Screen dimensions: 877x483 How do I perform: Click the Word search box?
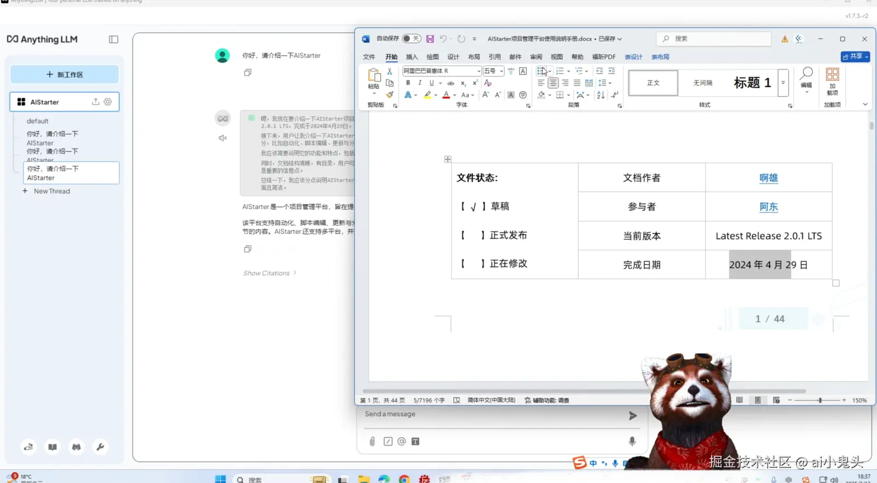714,39
